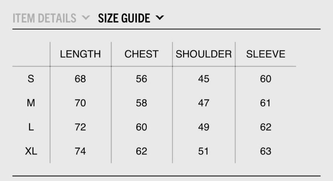The width and height of the screenshot is (333, 181).
Task: Collapse the SIZE GUIDE chevron arrow
Action: (160, 18)
